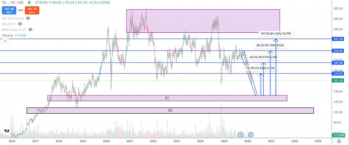Select the 86.22 (65.19%) measurement label
Screen dimensions: 349x145
270,45
